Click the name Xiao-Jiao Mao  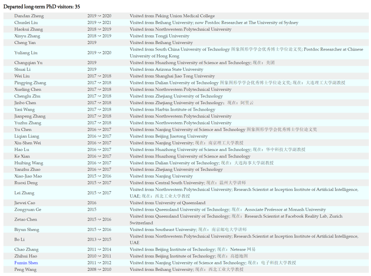(x=28, y=176)
